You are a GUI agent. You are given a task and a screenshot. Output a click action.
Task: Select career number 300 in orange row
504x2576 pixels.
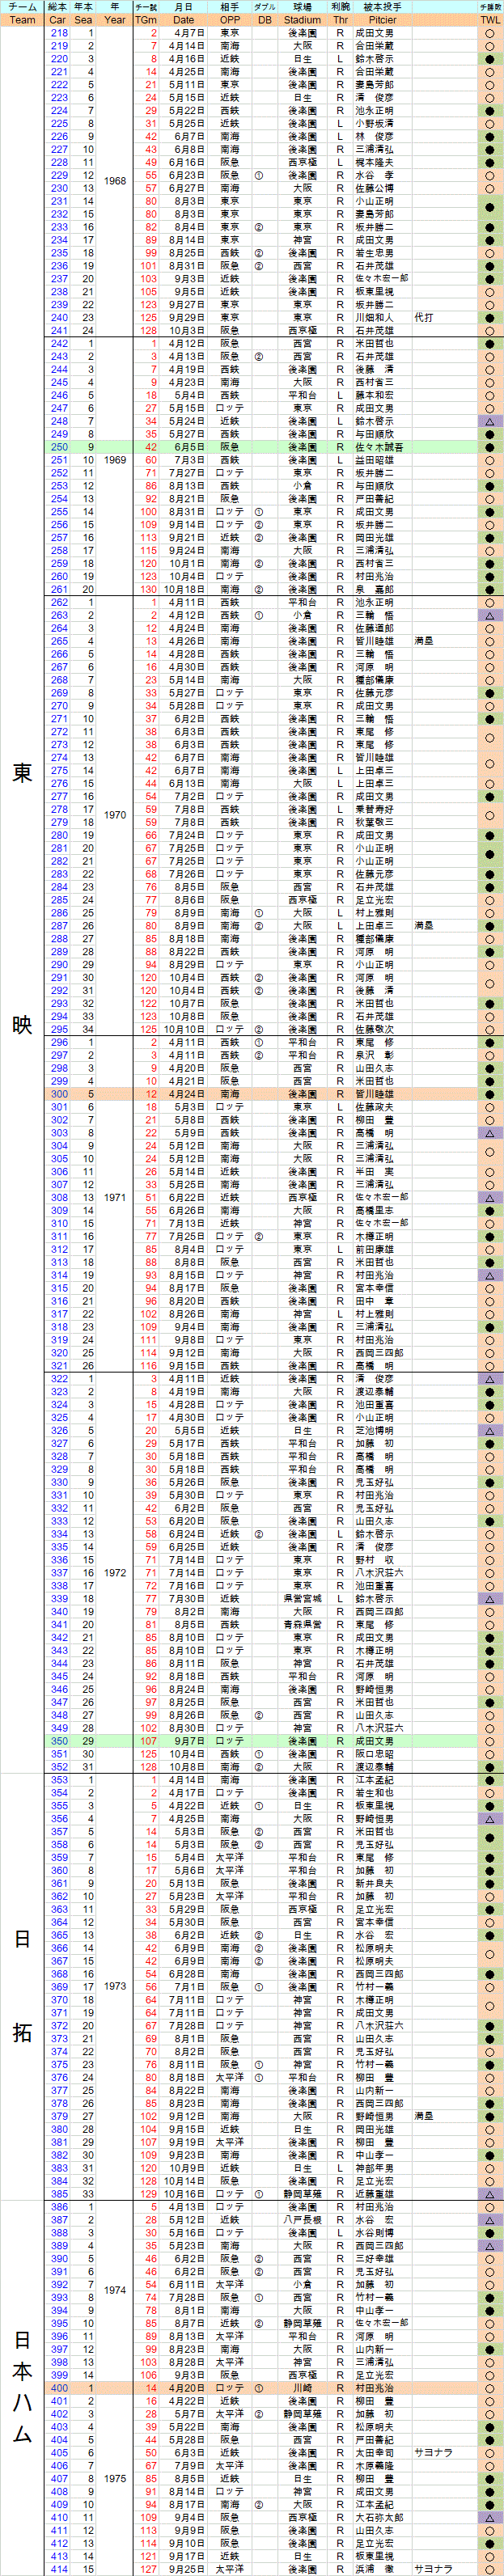(x=58, y=1093)
